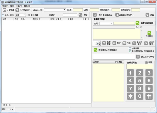This screenshot has width=157, height=113.
Task: Click the virtual dial pad display field
Action: coord(140,66)
